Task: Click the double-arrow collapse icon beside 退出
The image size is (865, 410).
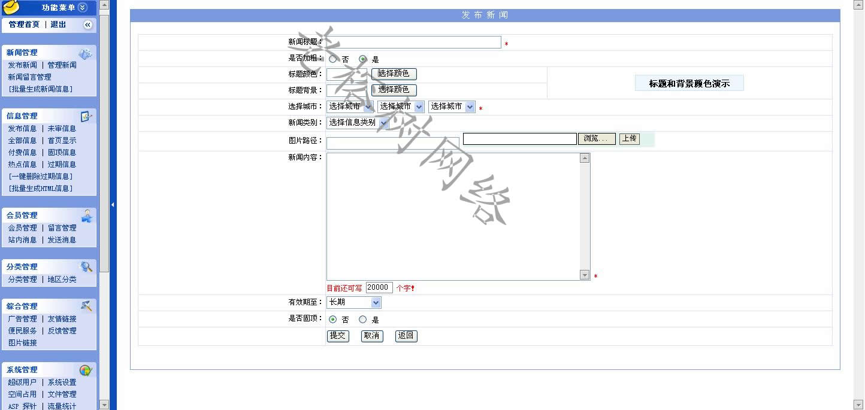Action: [87, 25]
